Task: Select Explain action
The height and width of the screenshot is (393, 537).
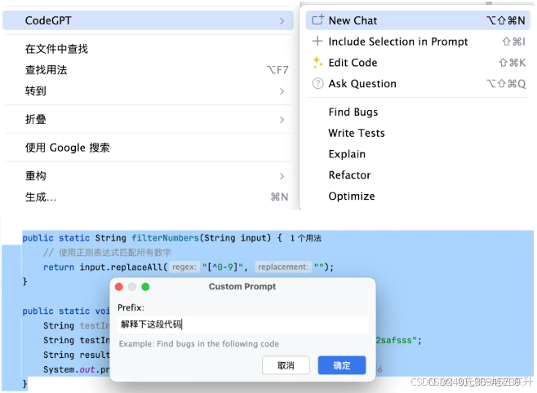Action: pyautogui.click(x=418, y=154)
